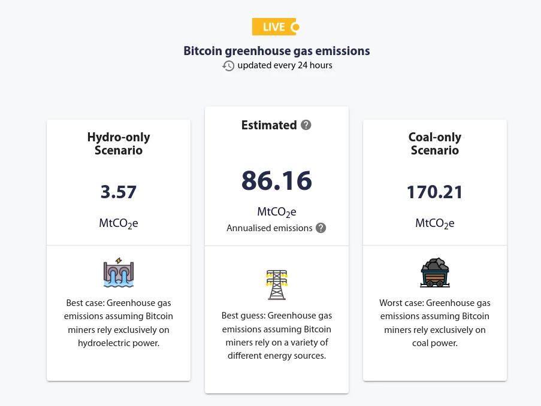
Task: Click the 3.57 hydro scenario value
Action: pyautogui.click(x=118, y=192)
